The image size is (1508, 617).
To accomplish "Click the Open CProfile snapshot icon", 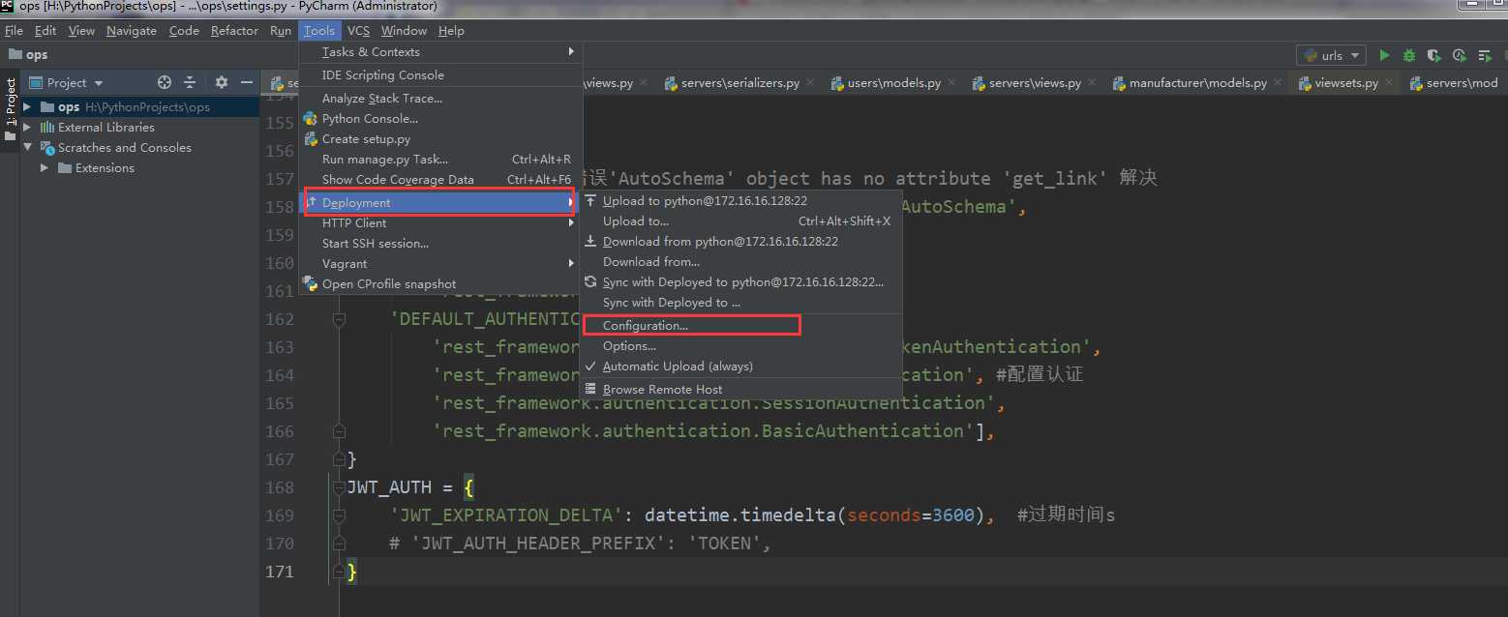I will coord(311,284).
